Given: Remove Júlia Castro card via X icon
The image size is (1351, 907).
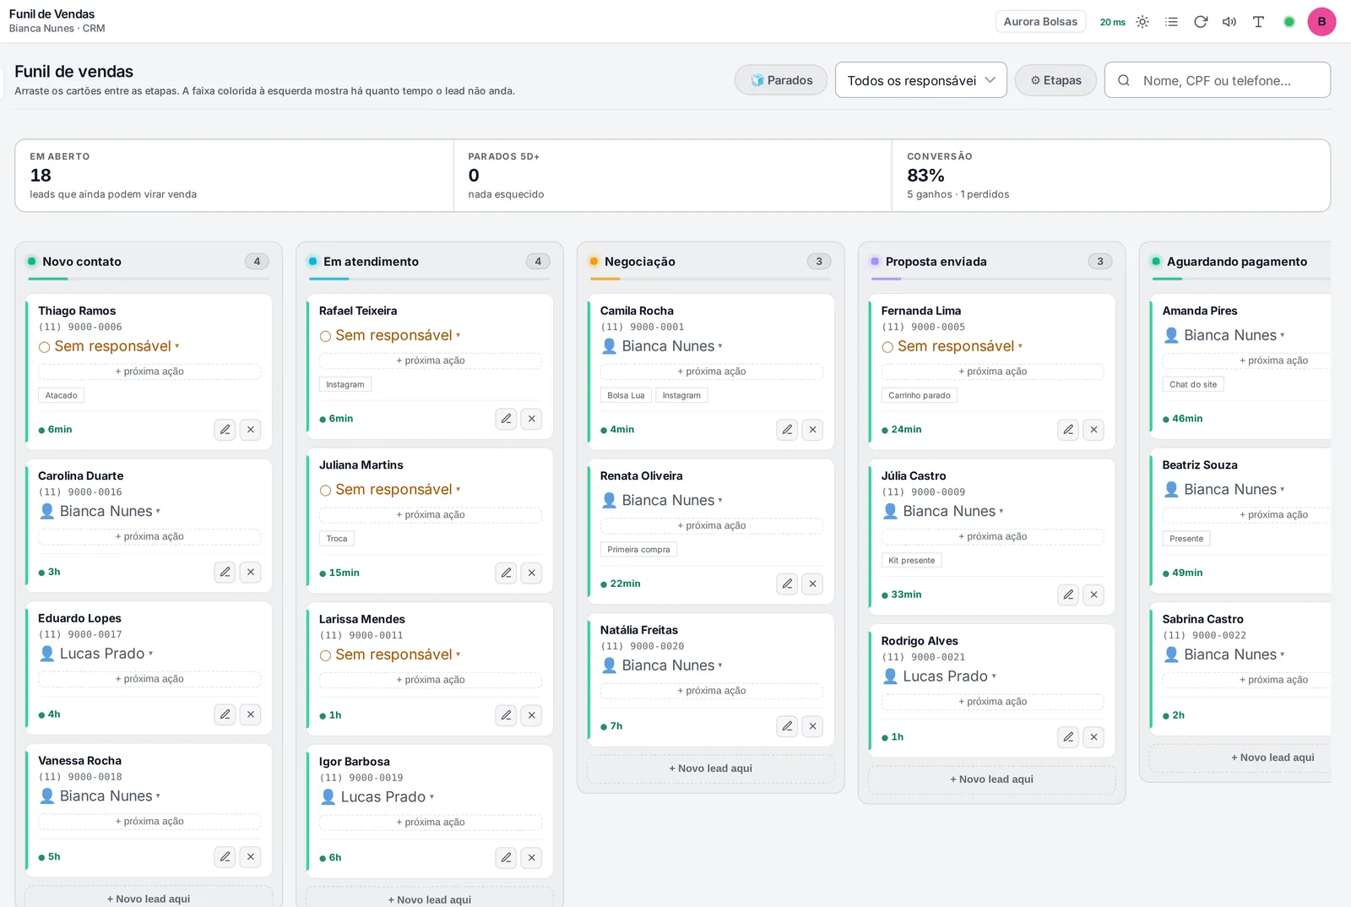Looking at the screenshot, I should pos(1094,595).
